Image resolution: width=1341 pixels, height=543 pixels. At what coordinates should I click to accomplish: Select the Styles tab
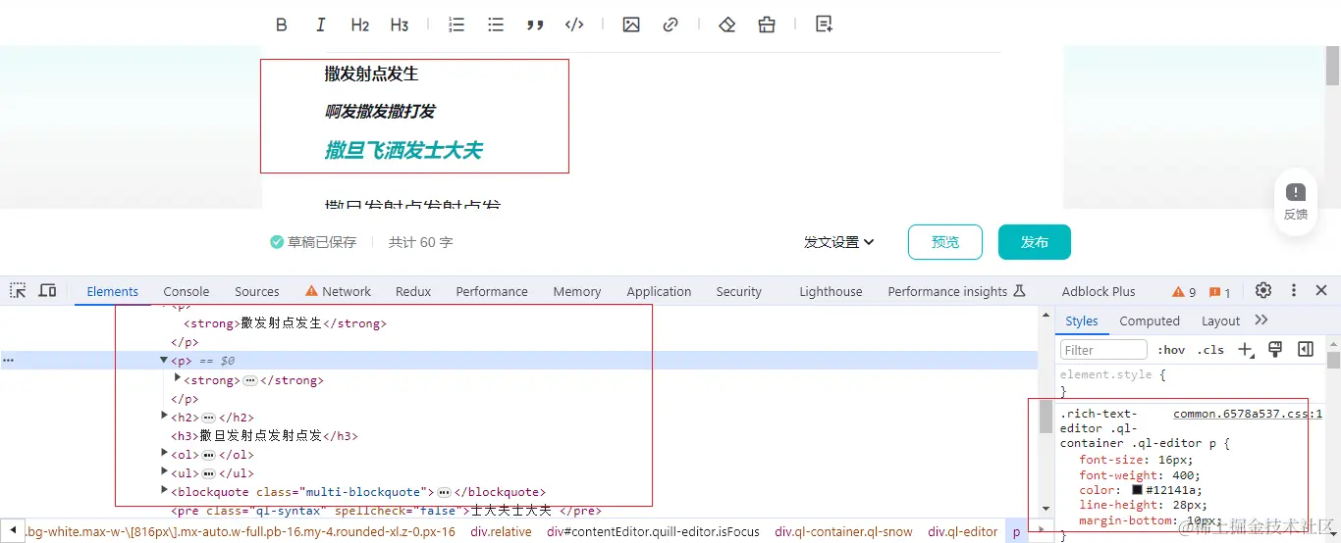[x=1082, y=321]
